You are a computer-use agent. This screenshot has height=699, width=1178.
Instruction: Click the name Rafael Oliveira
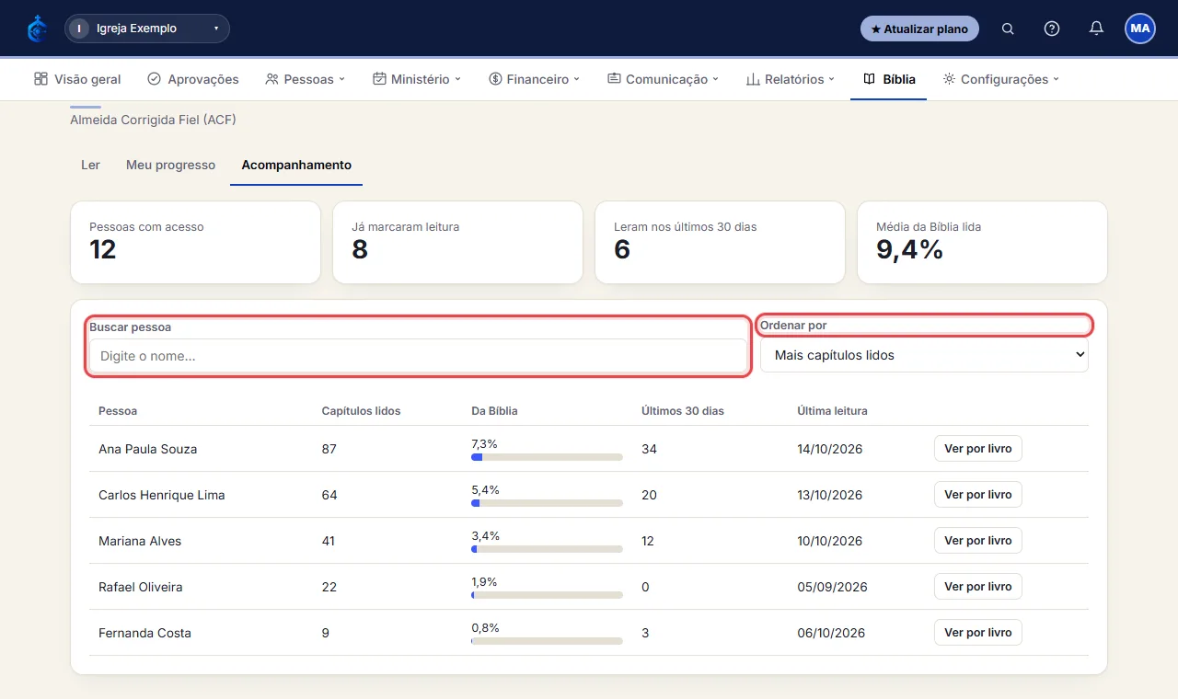[141, 587]
